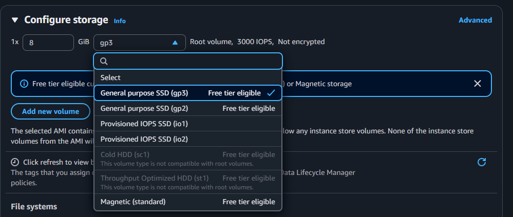Open the Configure storage Info link
The image size is (513, 217).
[120, 21]
